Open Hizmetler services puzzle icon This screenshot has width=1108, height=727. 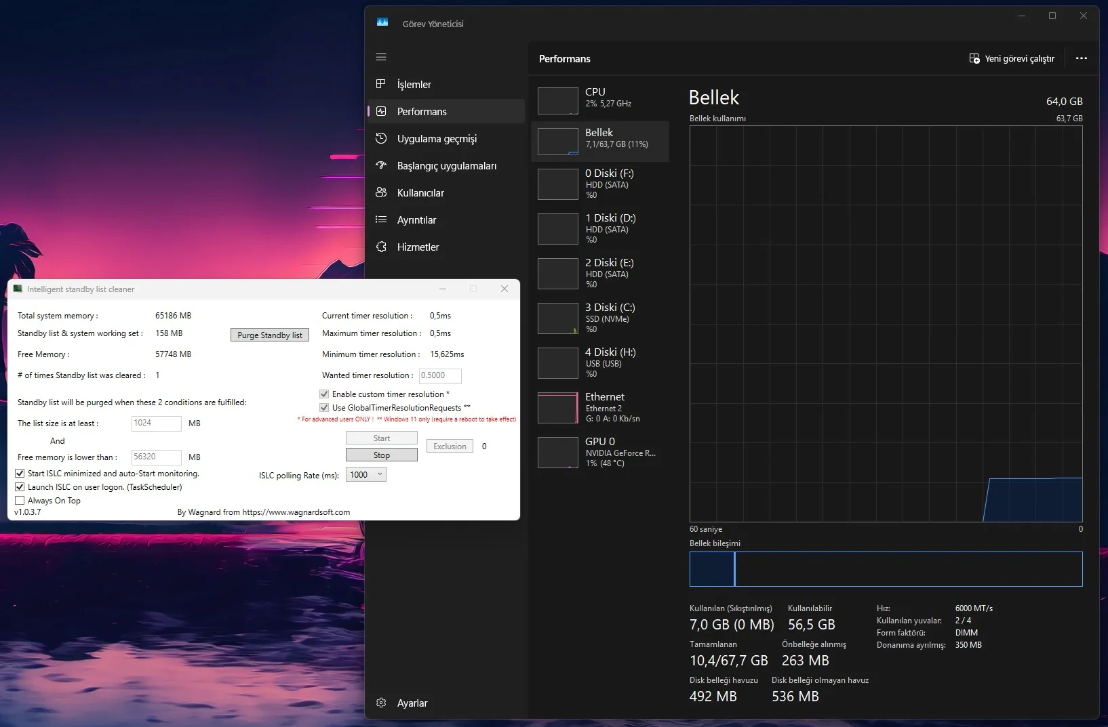tap(381, 247)
